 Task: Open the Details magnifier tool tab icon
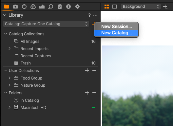click(x=51, y=7)
